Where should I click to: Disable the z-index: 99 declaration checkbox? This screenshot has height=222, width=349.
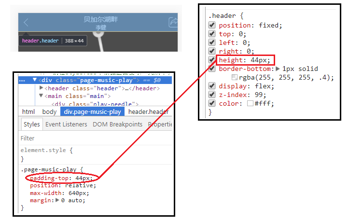pyautogui.click(x=211, y=95)
